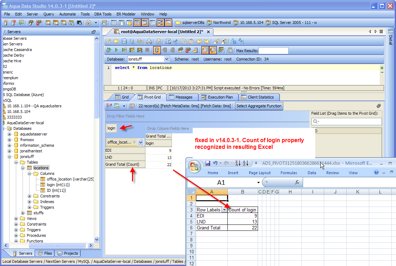Open the ER Modeler menu
Screen dimensions: 396x266
(126, 14)
